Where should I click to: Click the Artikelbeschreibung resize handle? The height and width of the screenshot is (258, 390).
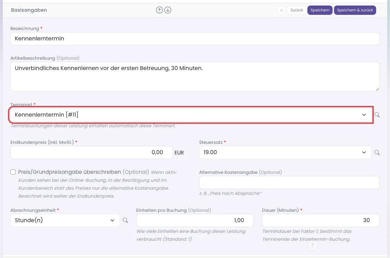click(377, 89)
